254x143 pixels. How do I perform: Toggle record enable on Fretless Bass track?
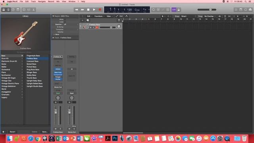tap(97, 27)
